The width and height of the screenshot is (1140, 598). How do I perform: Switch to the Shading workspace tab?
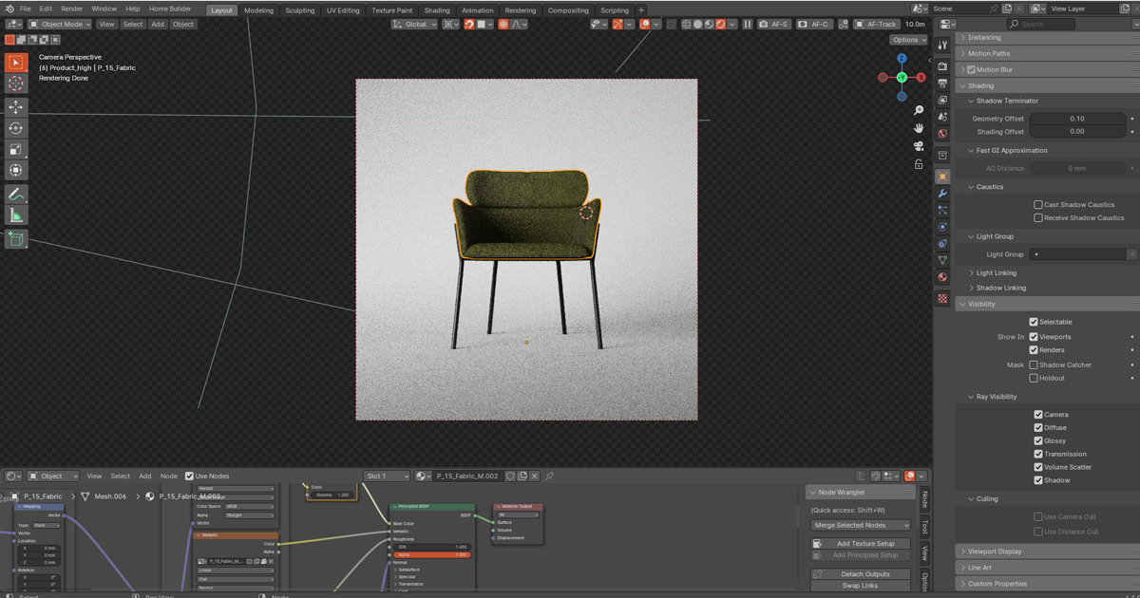(x=437, y=10)
